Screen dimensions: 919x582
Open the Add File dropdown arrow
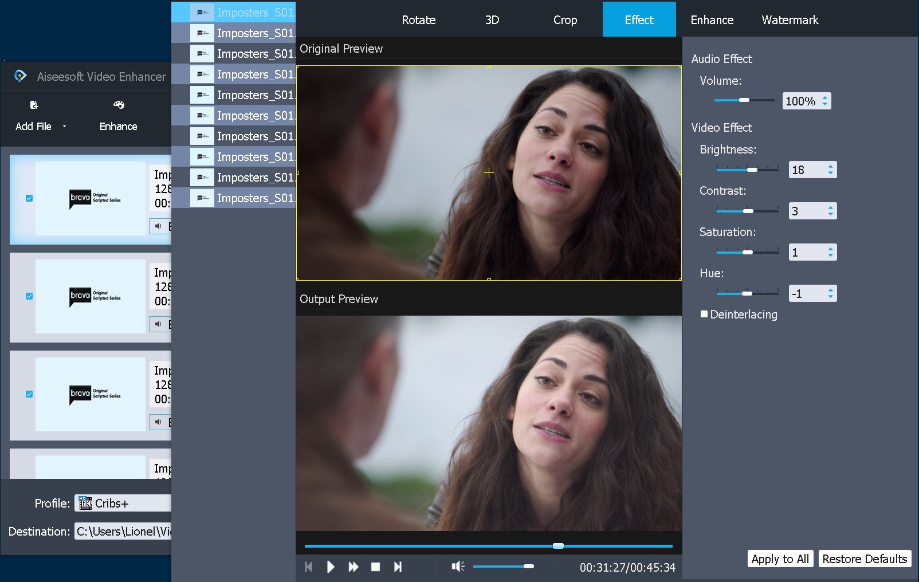coord(64,127)
